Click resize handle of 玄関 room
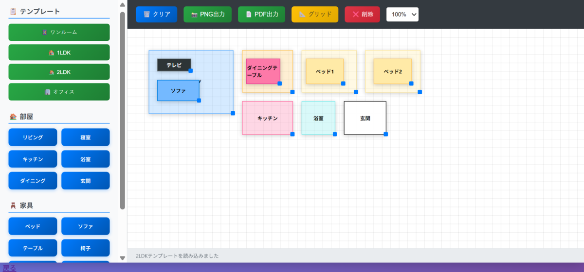 pyautogui.click(x=386, y=134)
